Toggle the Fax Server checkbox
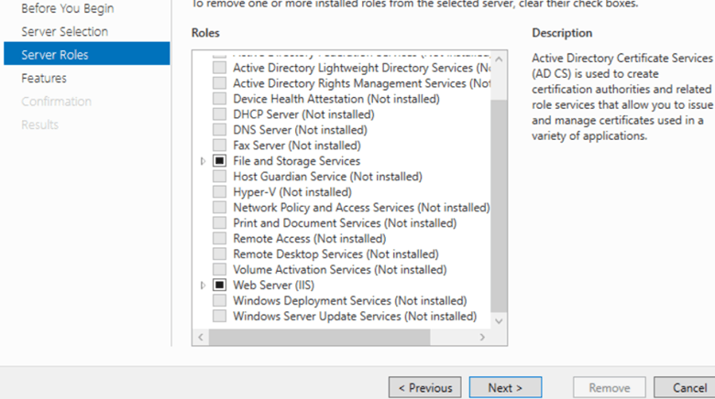 point(219,146)
